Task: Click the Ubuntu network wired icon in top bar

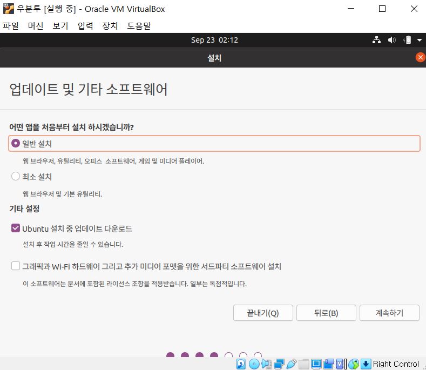Action: tap(376, 40)
